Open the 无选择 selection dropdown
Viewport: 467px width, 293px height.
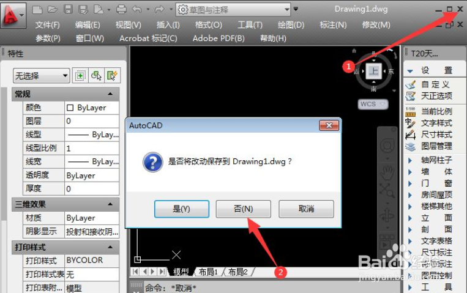pos(41,76)
